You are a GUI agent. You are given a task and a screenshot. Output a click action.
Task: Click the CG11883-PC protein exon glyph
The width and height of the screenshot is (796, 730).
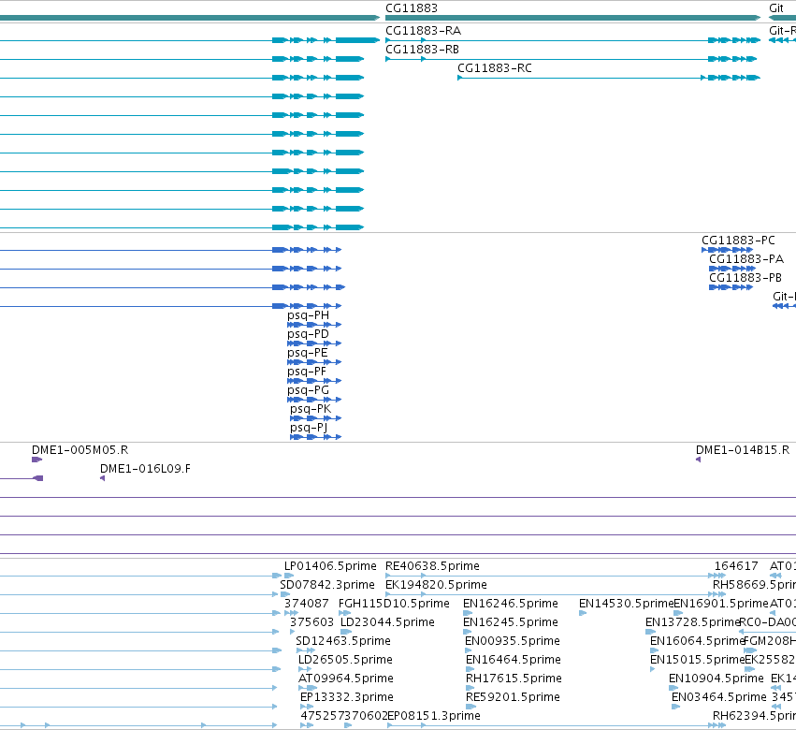point(727,250)
